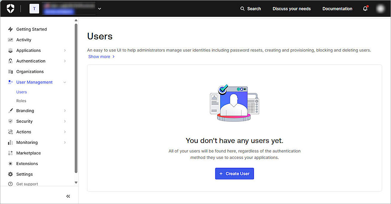Open the Organizations page
The height and width of the screenshot is (204, 391).
pos(30,72)
